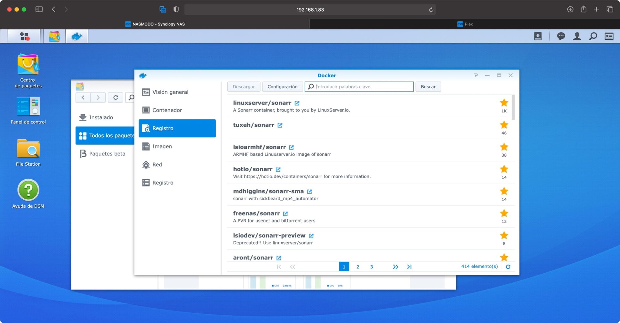The width and height of the screenshot is (620, 323).
Task: Open Centro de paquetes desktop icon
Action: point(28,65)
